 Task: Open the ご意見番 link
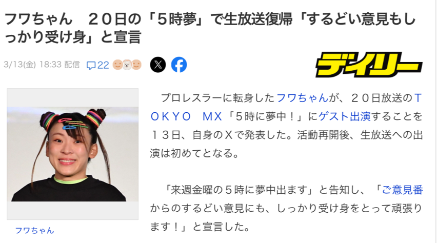[x=402, y=190]
